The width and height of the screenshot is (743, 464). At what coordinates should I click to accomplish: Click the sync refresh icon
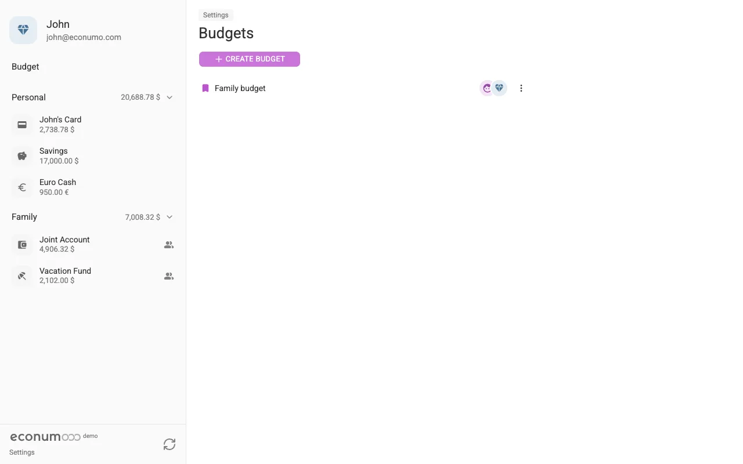tap(169, 444)
